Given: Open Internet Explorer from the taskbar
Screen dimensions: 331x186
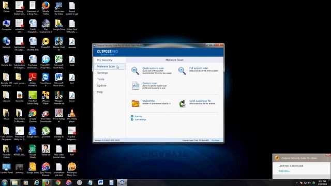Looking at the screenshot, I should (37, 182).
